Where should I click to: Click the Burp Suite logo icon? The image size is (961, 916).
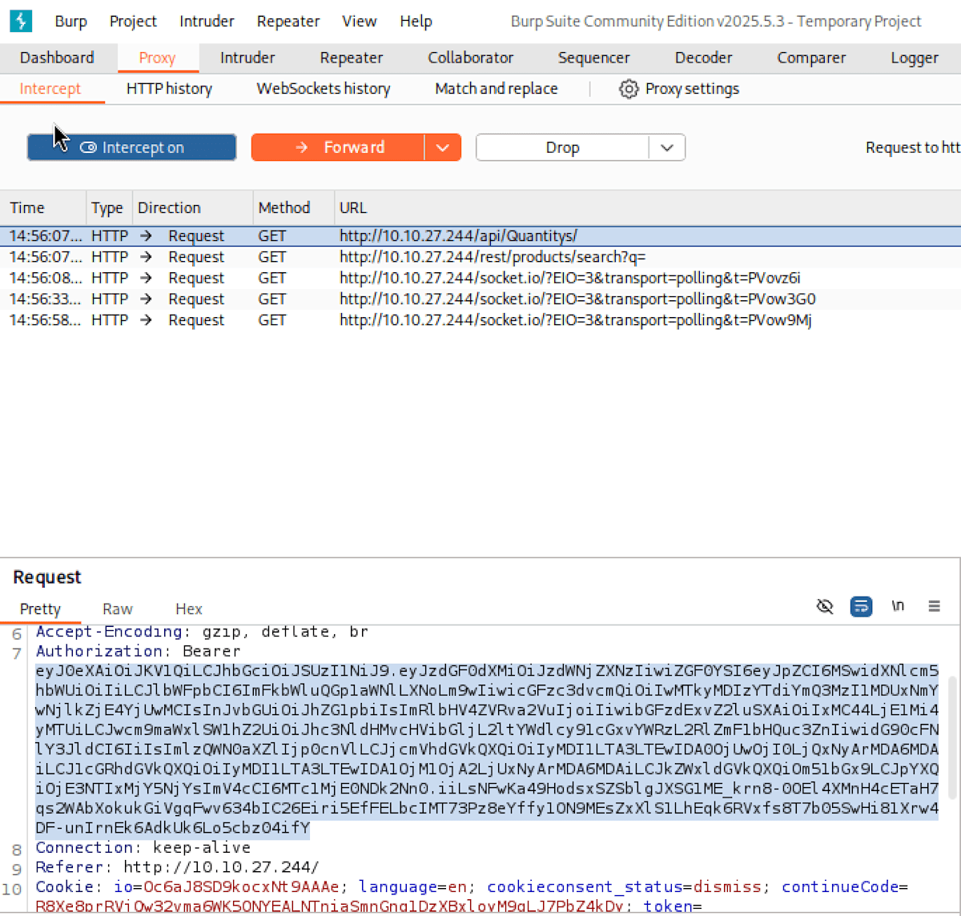21,21
